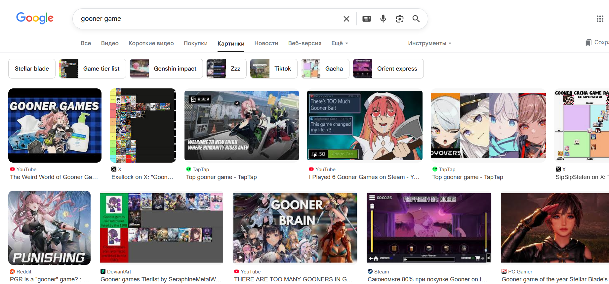The height and width of the screenshot is (284, 609).
Task: Open 'PGR is a "gooner" game?' link
Action: coord(50,279)
